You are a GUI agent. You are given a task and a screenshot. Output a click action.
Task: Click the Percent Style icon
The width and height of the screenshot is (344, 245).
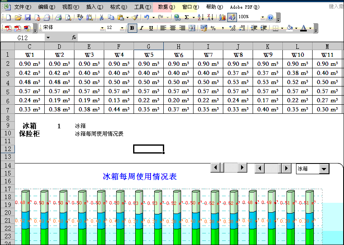pos(213,28)
